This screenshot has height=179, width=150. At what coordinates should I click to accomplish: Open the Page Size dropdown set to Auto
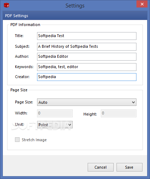tap(87, 102)
